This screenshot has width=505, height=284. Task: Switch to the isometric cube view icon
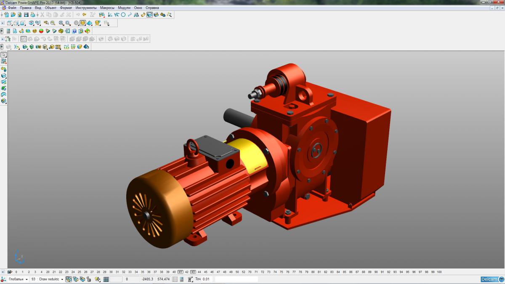click(31, 23)
